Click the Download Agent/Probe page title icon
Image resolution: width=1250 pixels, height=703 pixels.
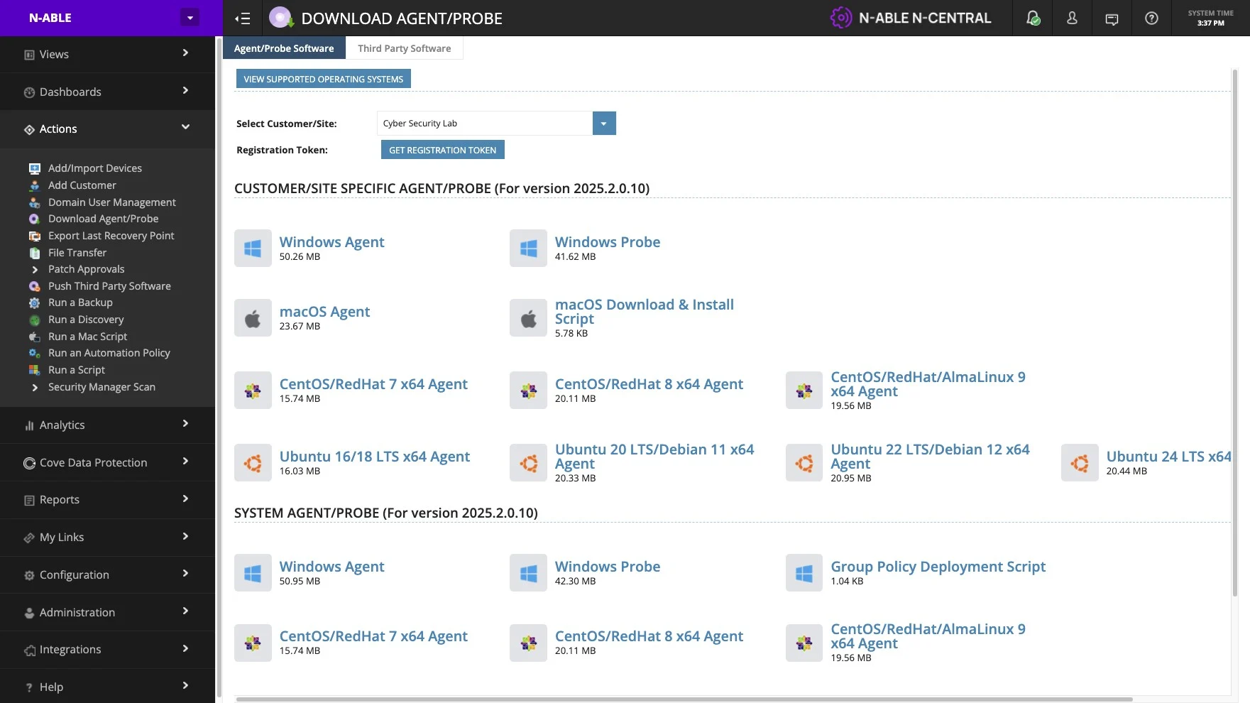coord(281,18)
